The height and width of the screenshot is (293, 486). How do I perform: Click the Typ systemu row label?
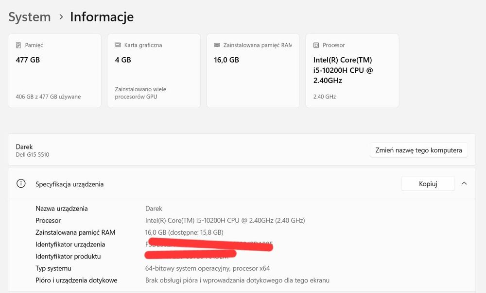[x=53, y=268]
